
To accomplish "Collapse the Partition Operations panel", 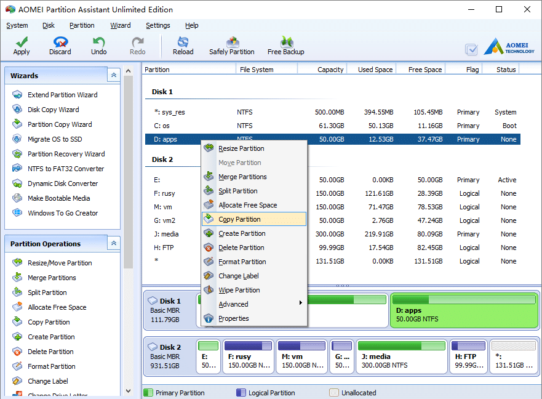I will 114,243.
